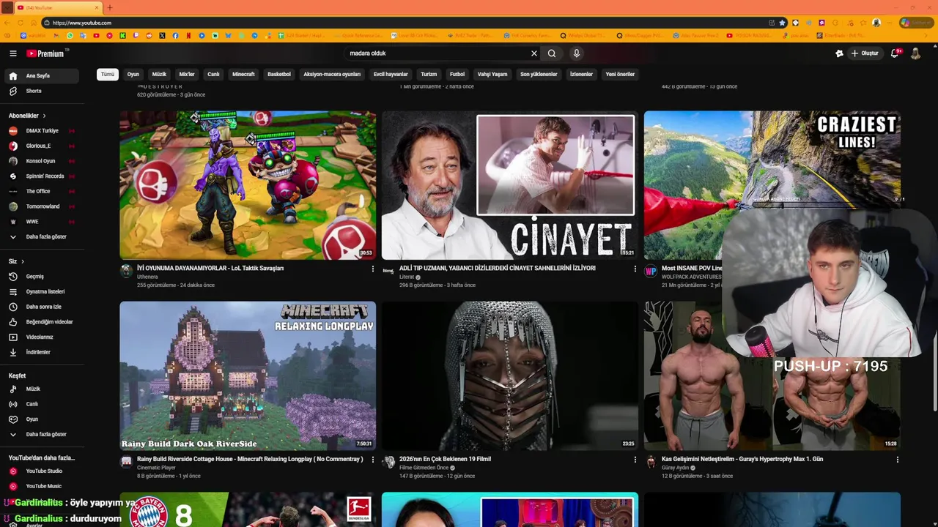Open the silver-masked face movie thumbnail
This screenshot has width=938, height=527.
(509, 376)
